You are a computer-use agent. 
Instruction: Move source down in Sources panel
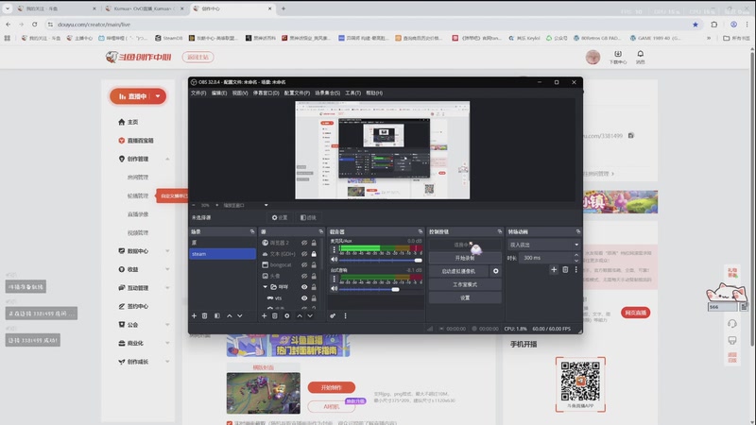[x=310, y=315]
